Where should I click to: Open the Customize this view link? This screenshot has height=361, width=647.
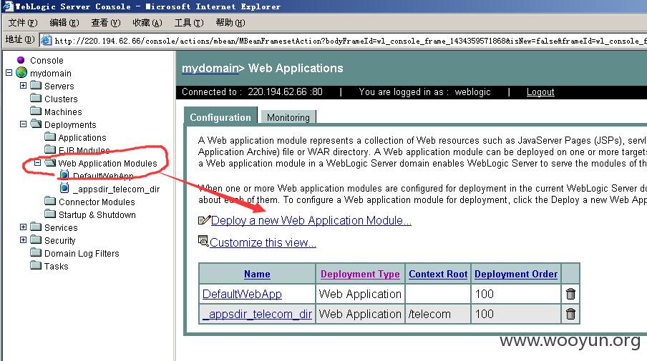[263, 242]
